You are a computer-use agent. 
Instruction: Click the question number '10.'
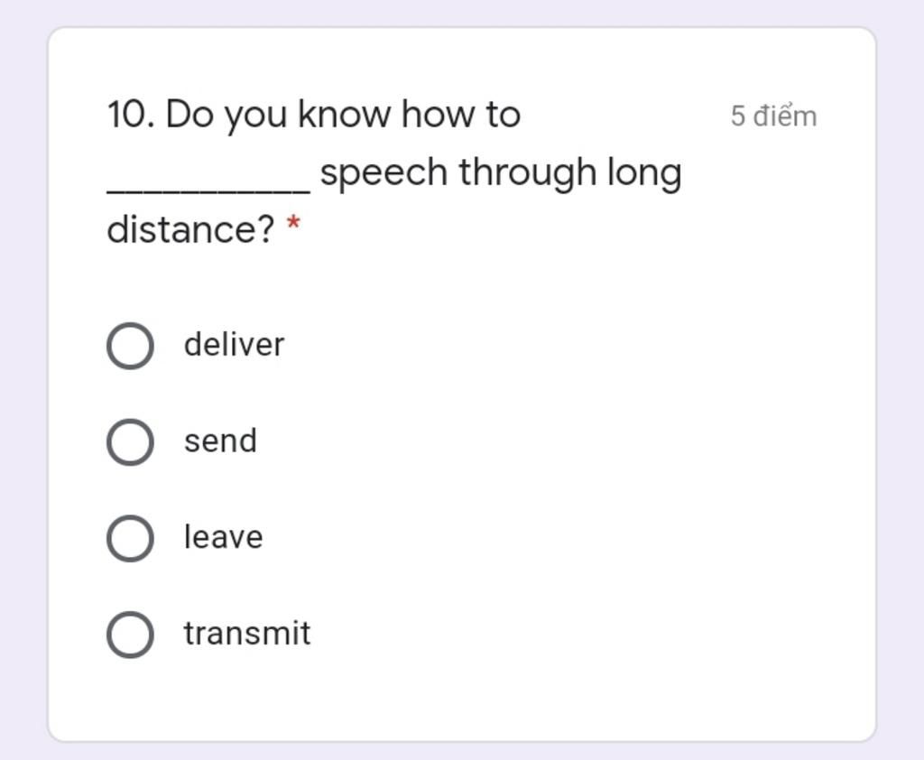coord(131,114)
